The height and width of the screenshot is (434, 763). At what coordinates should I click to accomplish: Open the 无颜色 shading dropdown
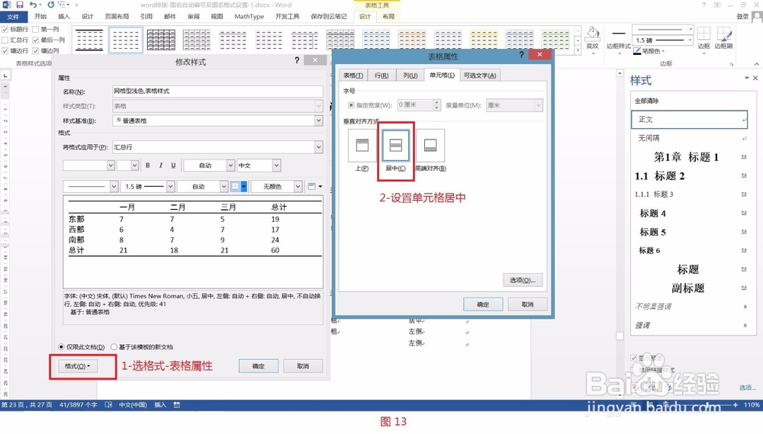pos(298,186)
